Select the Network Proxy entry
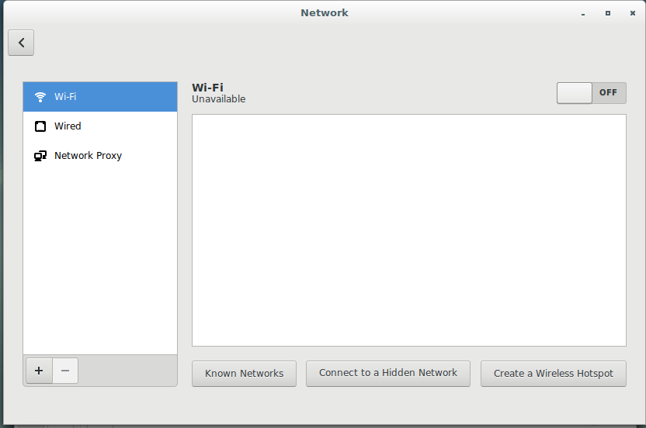The image size is (646, 428). coord(100,156)
